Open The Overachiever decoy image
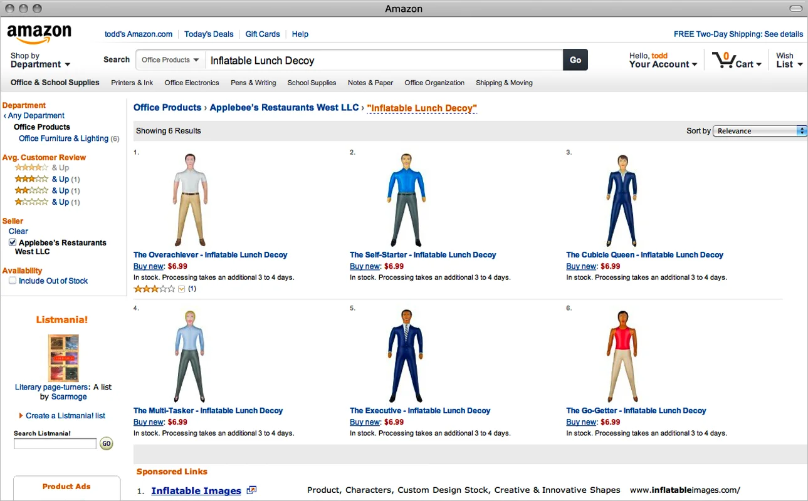 (x=189, y=199)
